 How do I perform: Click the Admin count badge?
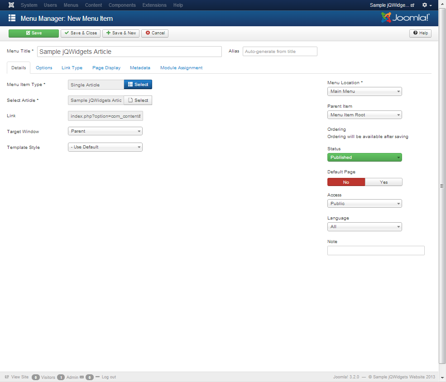pos(61,377)
